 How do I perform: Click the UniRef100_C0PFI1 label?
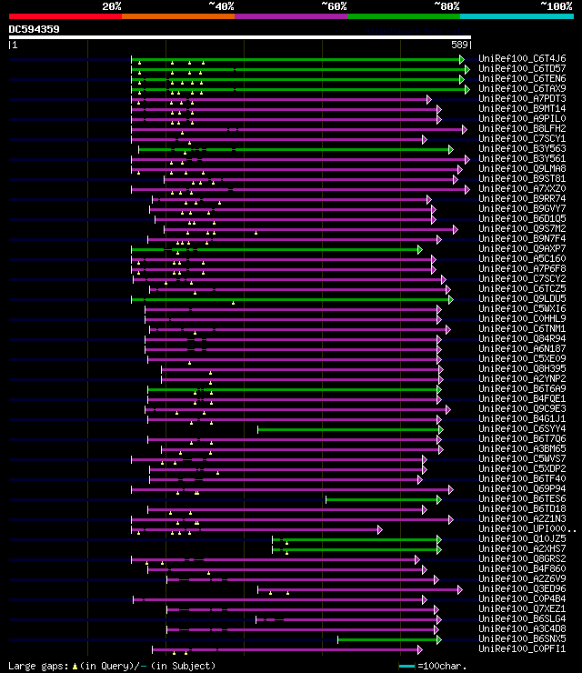coord(522,648)
